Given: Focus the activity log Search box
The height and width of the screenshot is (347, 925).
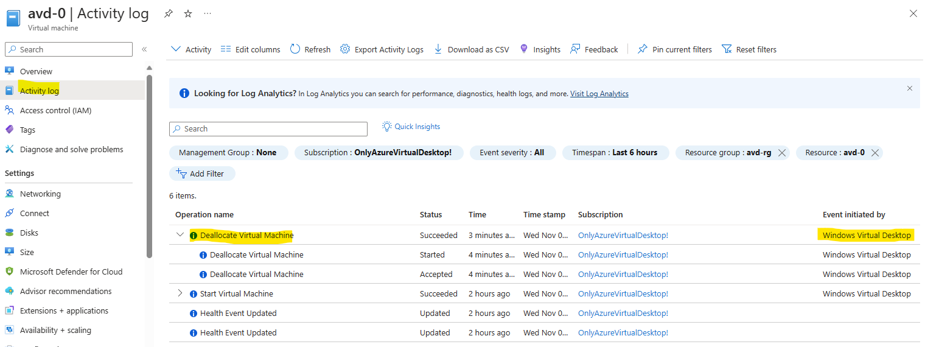Looking at the screenshot, I should 268,128.
